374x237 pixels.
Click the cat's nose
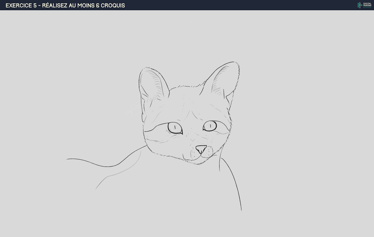tap(201, 149)
